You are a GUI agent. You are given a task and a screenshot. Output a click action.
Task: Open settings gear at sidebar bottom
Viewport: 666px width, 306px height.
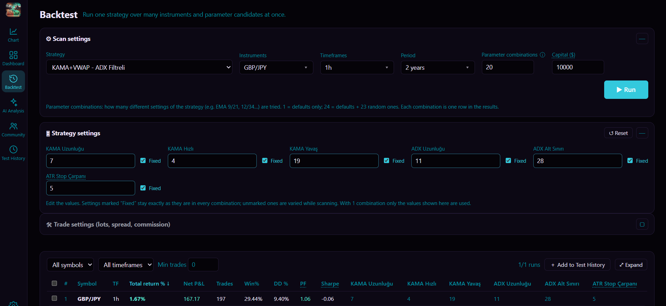13,304
